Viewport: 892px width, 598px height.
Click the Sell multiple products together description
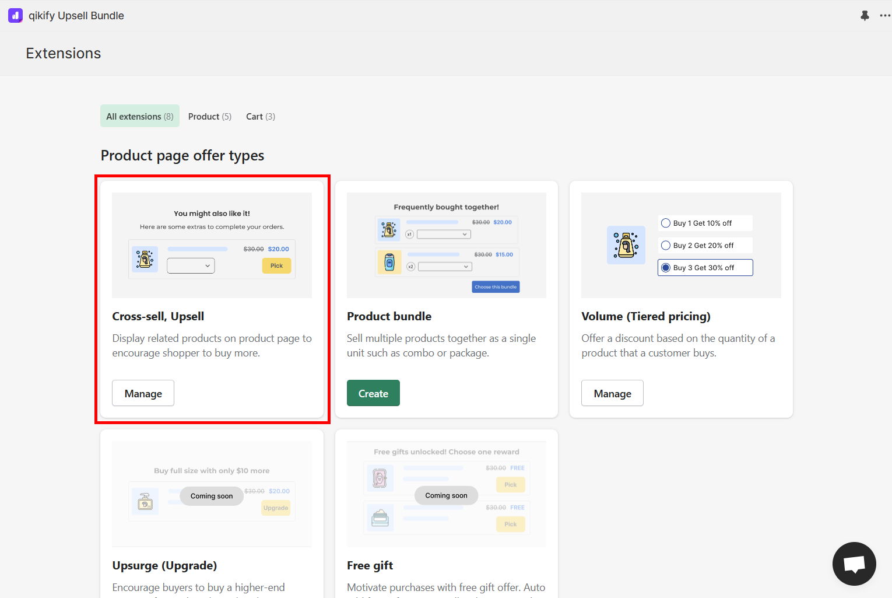coord(441,345)
